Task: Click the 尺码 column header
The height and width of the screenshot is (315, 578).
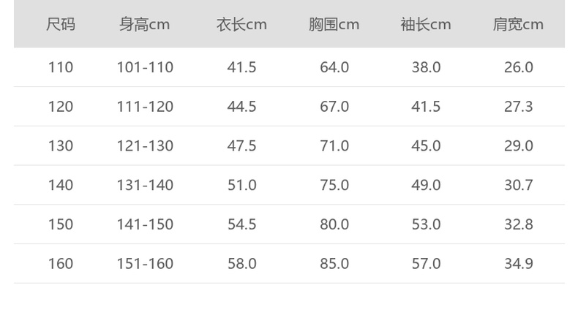Action: pos(61,25)
